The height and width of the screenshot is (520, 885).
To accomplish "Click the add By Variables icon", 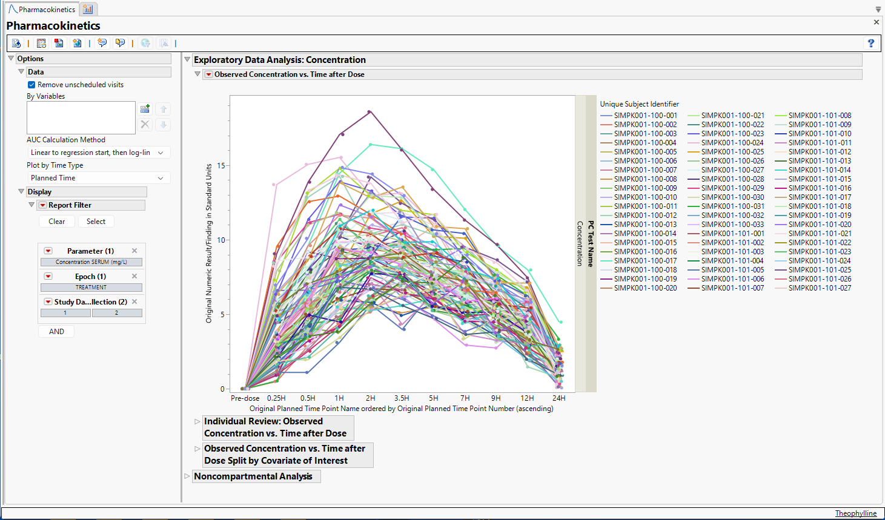I will 145,109.
